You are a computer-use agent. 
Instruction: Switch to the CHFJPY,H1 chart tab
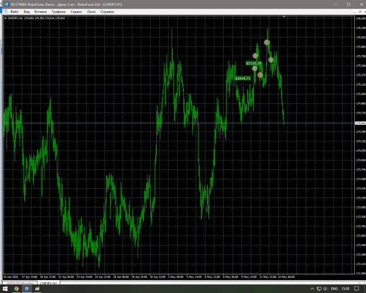(49, 283)
